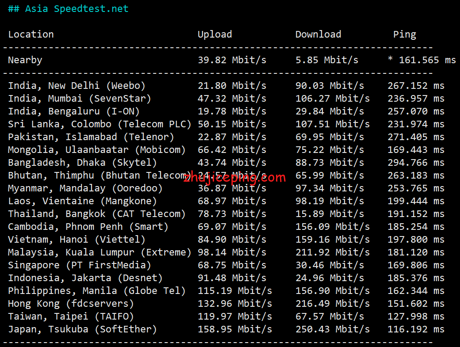This screenshot has height=347, width=460.
Task: Click Jakarta upload '91.48 Mbit/s'
Action: (x=232, y=278)
